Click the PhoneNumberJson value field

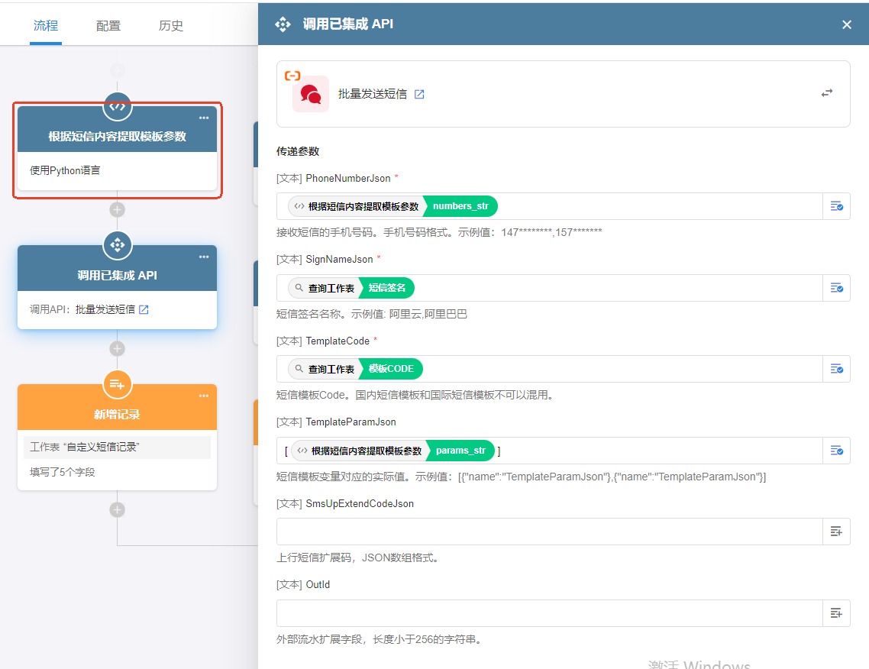pyautogui.click(x=549, y=206)
